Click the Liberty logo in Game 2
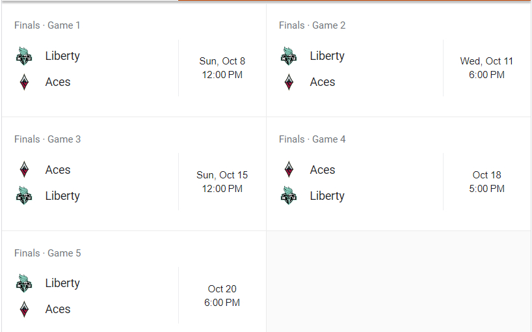The width and height of the screenshot is (532, 332). (x=289, y=56)
